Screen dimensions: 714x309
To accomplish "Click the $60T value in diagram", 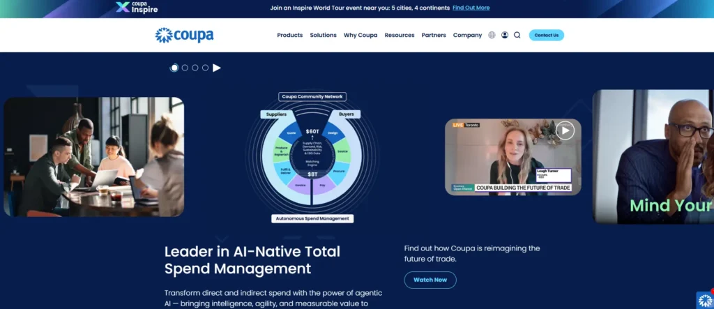I will [312, 131].
